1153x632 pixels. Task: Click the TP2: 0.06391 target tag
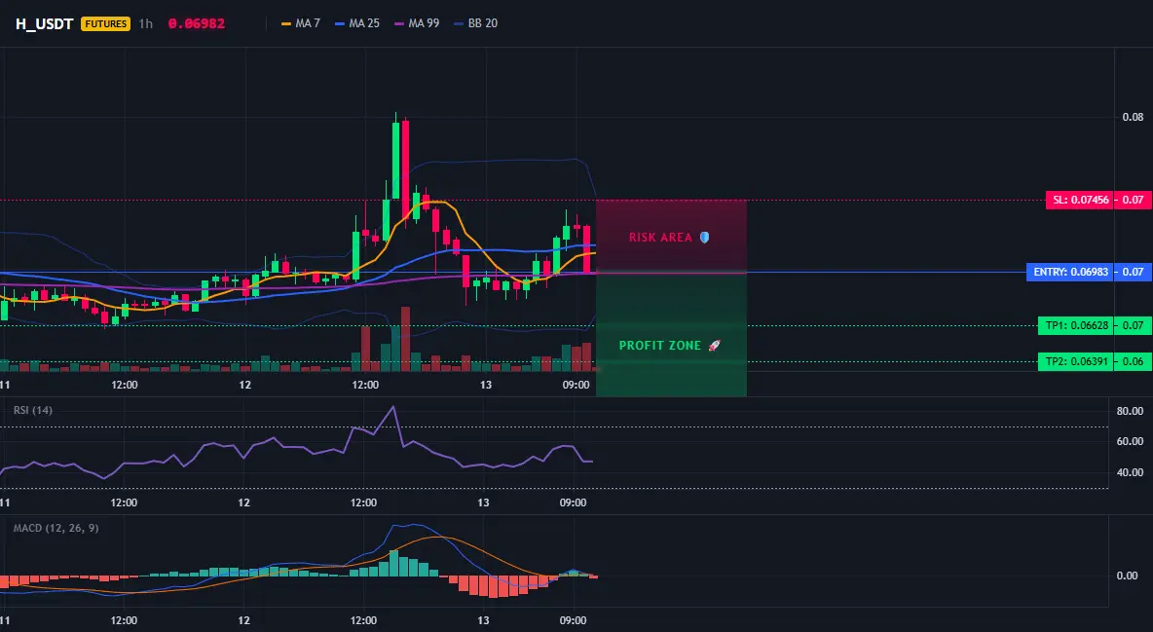pos(1075,361)
